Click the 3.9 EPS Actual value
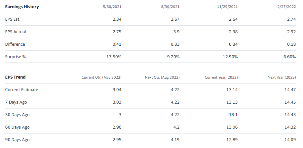 [x=176, y=32]
